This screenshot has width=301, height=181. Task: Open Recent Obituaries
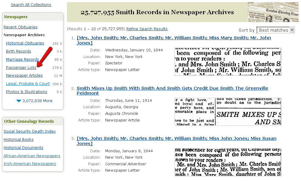point(21,27)
